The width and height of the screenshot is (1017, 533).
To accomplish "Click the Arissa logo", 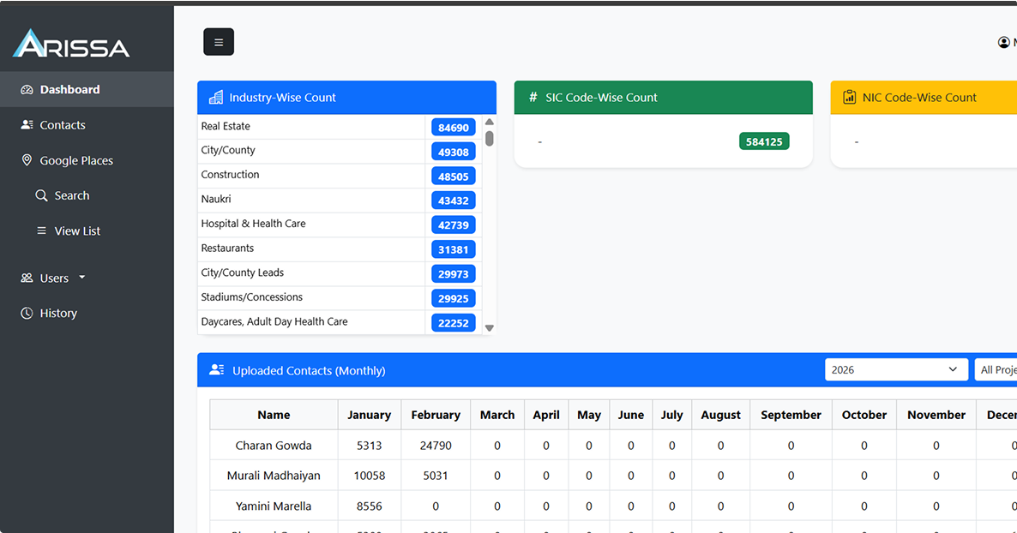I will [71, 44].
